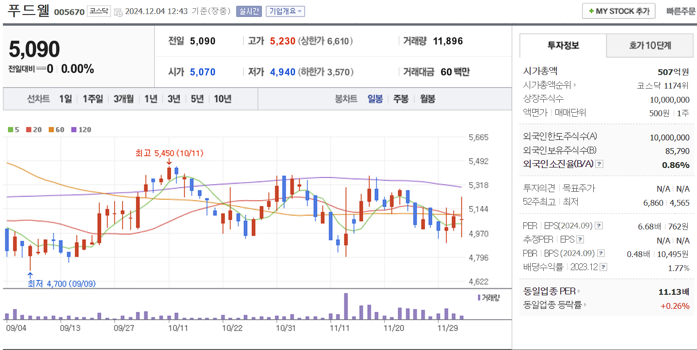Viewport: 697px width, 350px height.
Task: Open the 빠른주문 quick order link
Action: coord(681,11)
